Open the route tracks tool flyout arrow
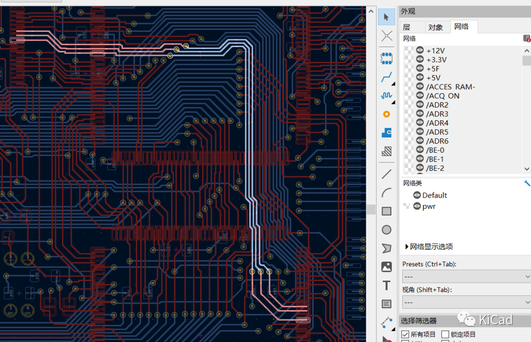This screenshot has height=342, width=531. pyautogui.click(x=393, y=83)
